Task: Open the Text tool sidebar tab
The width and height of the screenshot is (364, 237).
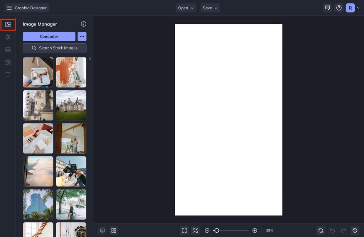Action: pyautogui.click(x=8, y=74)
